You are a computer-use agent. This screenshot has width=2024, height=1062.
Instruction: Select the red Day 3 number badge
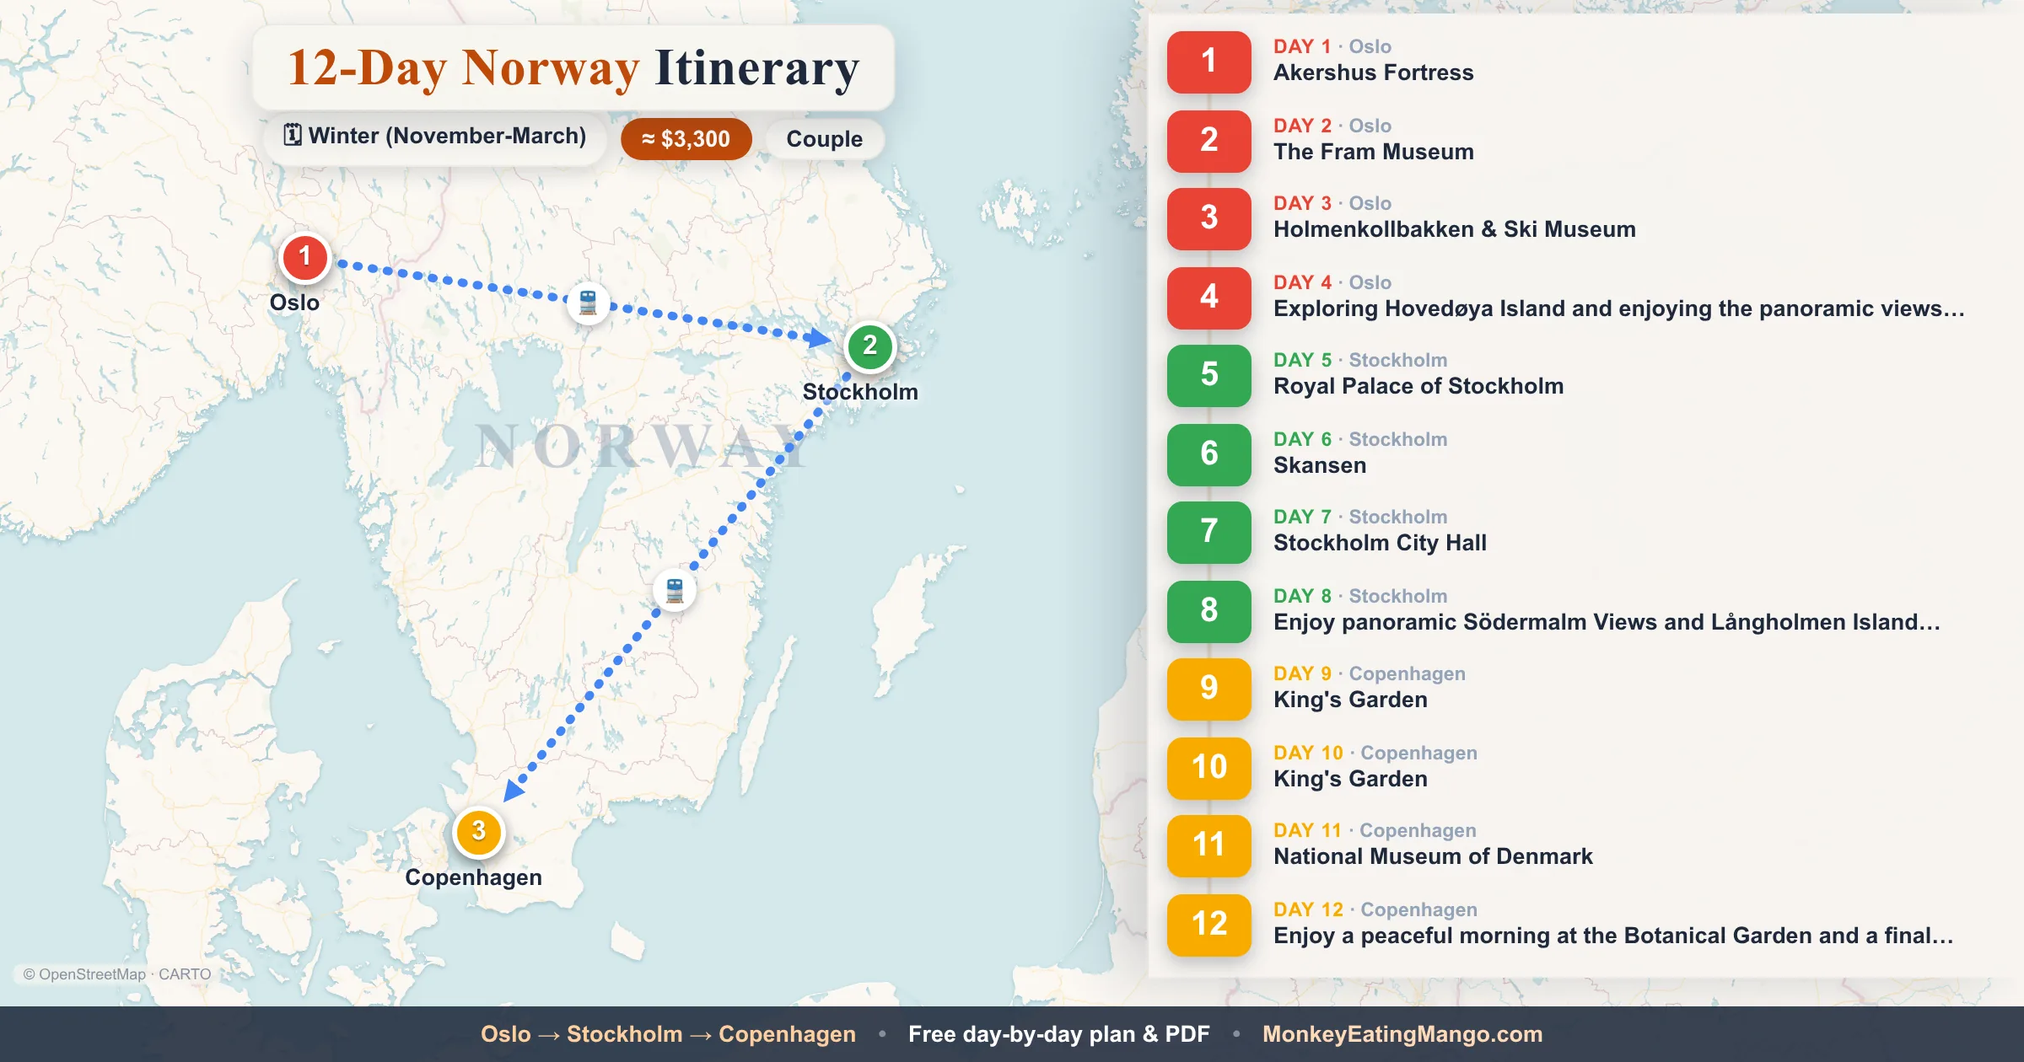pos(1209,218)
